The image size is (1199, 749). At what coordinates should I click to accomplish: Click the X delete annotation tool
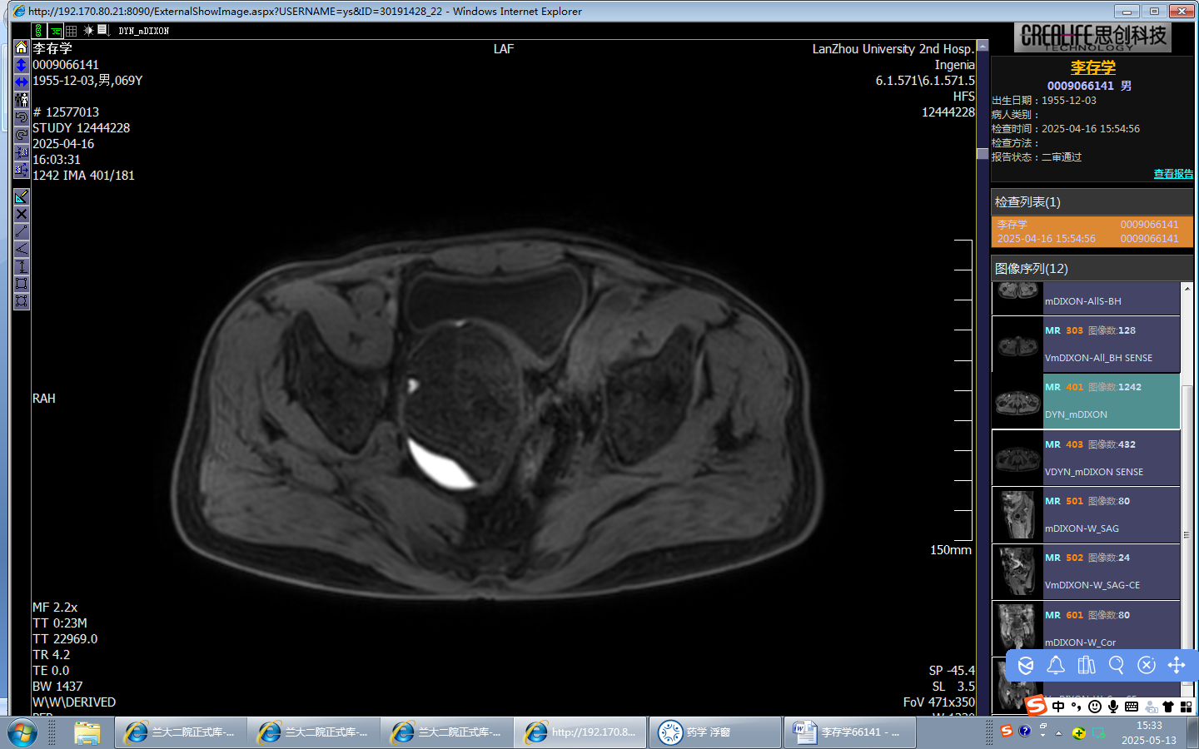22,214
